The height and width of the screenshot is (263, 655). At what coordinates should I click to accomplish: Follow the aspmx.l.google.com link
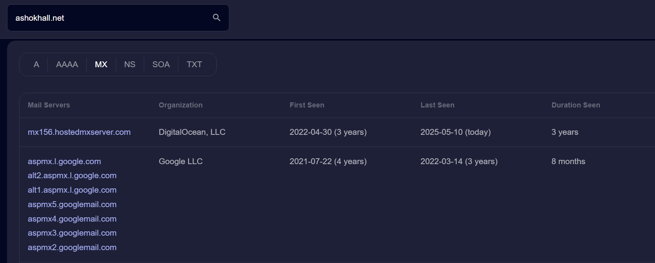(x=64, y=161)
